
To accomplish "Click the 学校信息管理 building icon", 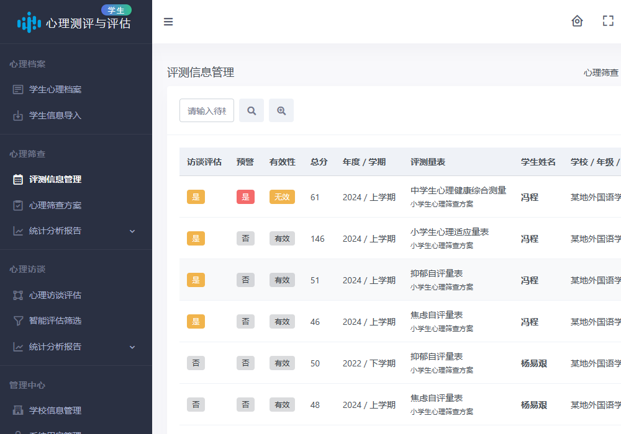I will (18, 410).
